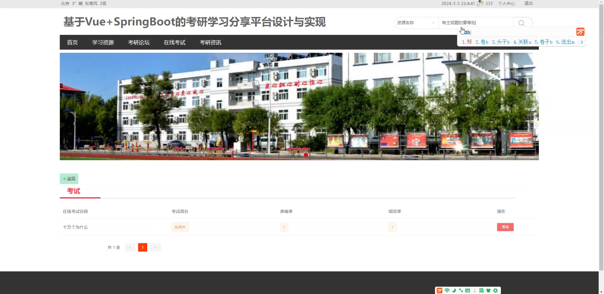Open the skin shirt icon on IME toolbar
604x294 pixels.
pos(488,291)
